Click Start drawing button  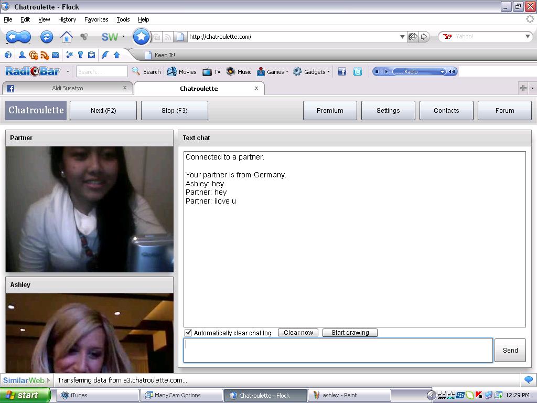coord(350,332)
